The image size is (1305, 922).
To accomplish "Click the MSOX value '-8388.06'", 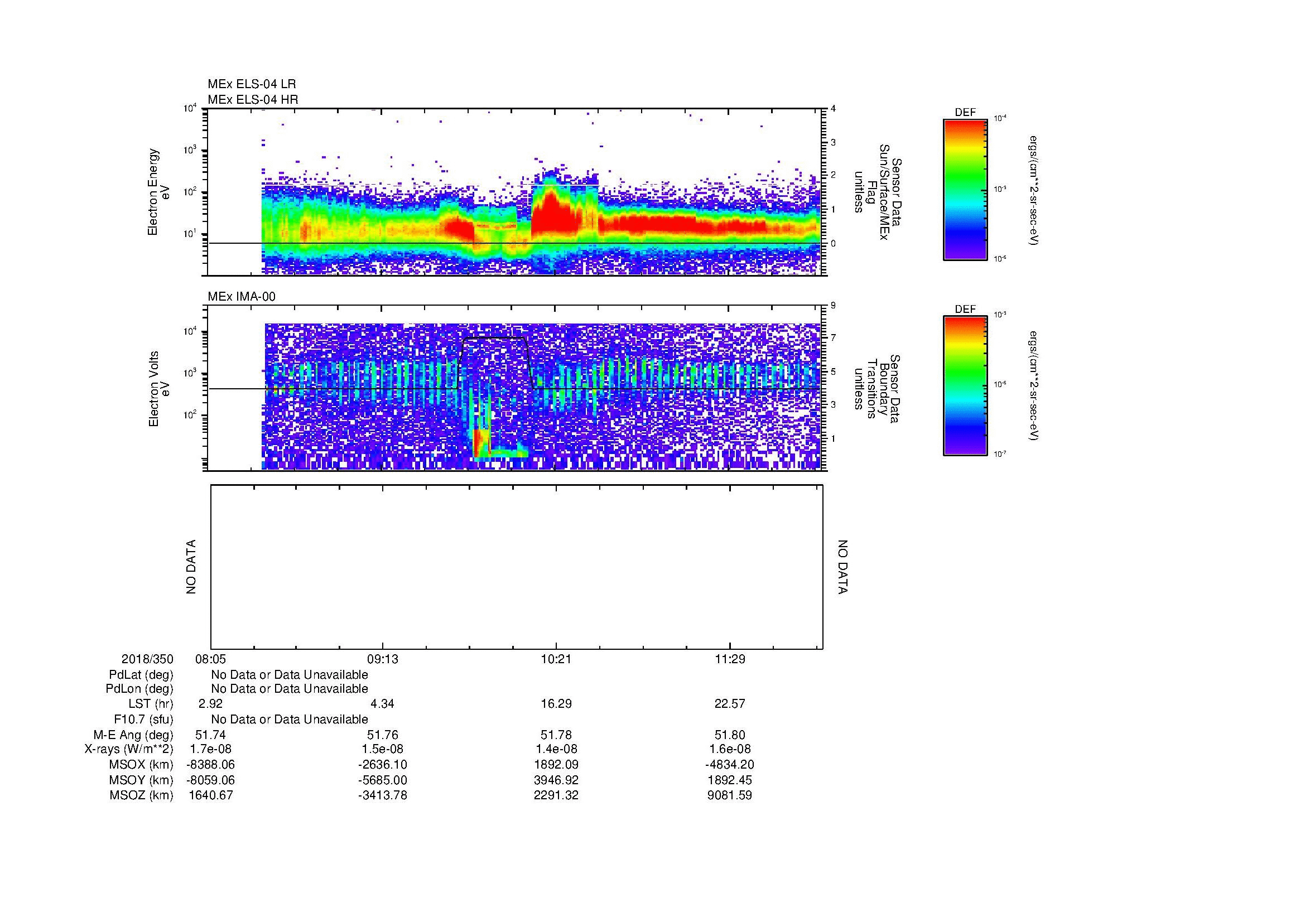I will (210, 765).
